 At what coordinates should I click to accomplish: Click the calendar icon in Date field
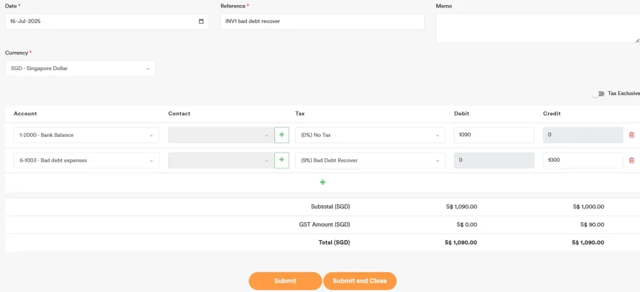point(201,21)
